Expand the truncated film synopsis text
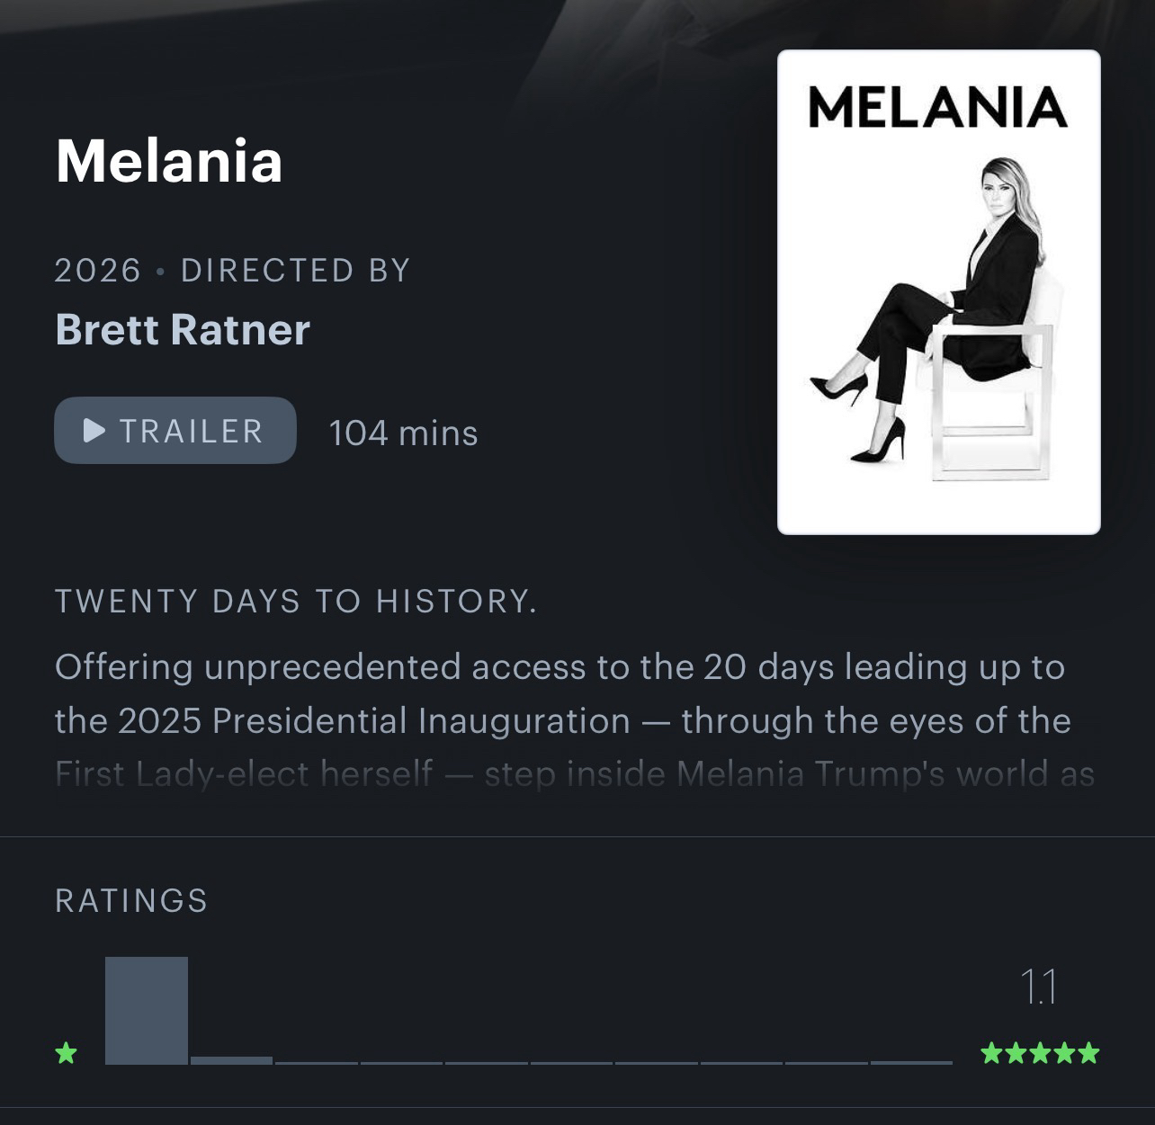1155x1125 pixels. pos(574,773)
